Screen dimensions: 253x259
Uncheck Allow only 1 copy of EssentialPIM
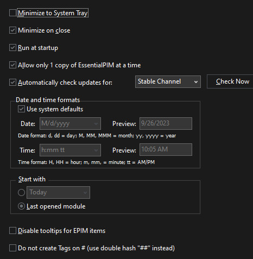[x=12, y=65]
